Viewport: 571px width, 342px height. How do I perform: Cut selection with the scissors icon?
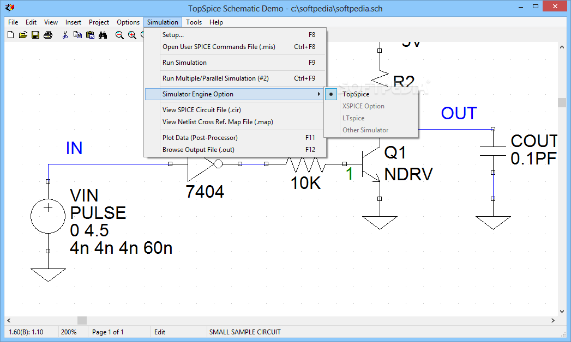[65, 35]
